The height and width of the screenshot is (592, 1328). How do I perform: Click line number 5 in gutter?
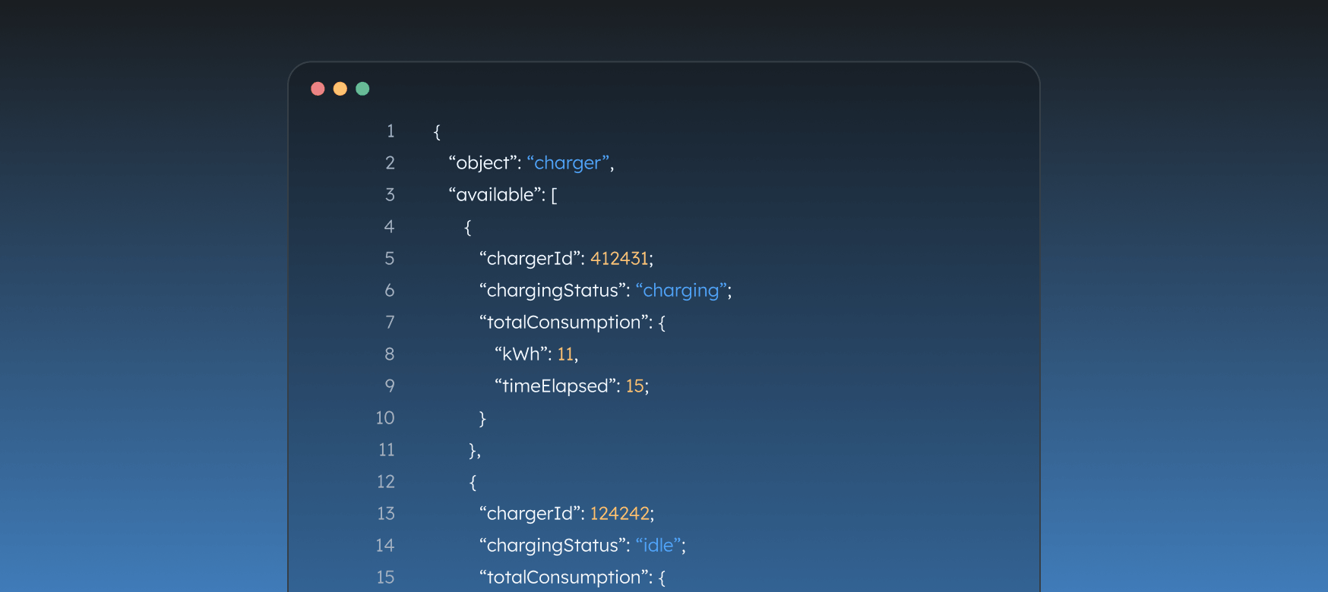pos(390,259)
